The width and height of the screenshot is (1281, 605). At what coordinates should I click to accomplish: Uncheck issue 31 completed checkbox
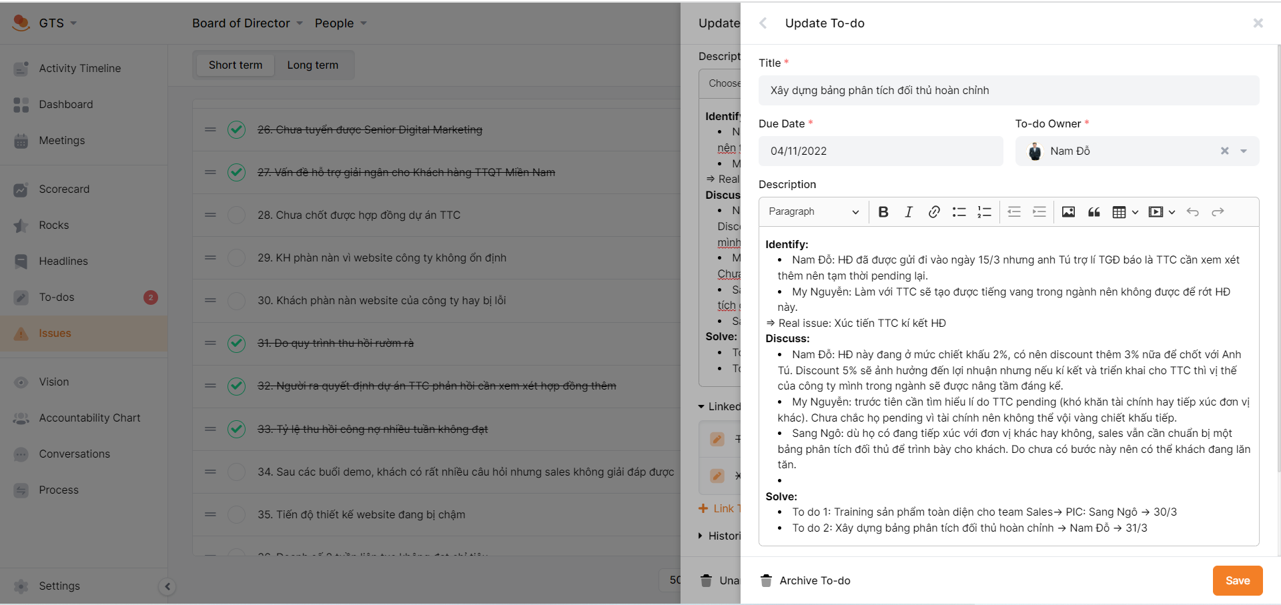point(236,343)
